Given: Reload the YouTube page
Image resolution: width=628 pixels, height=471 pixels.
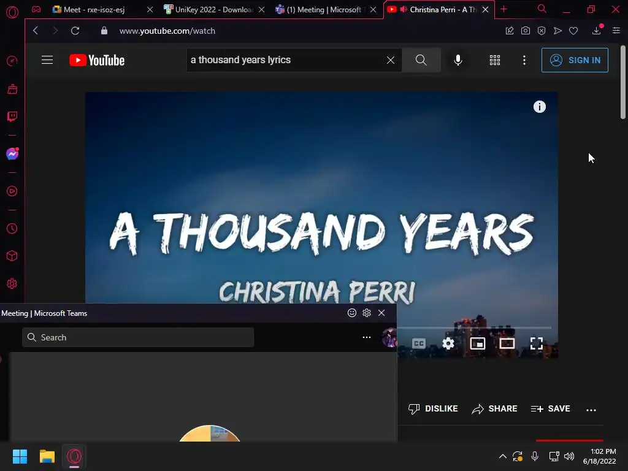Looking at the screenshot, I should (75, 31).
